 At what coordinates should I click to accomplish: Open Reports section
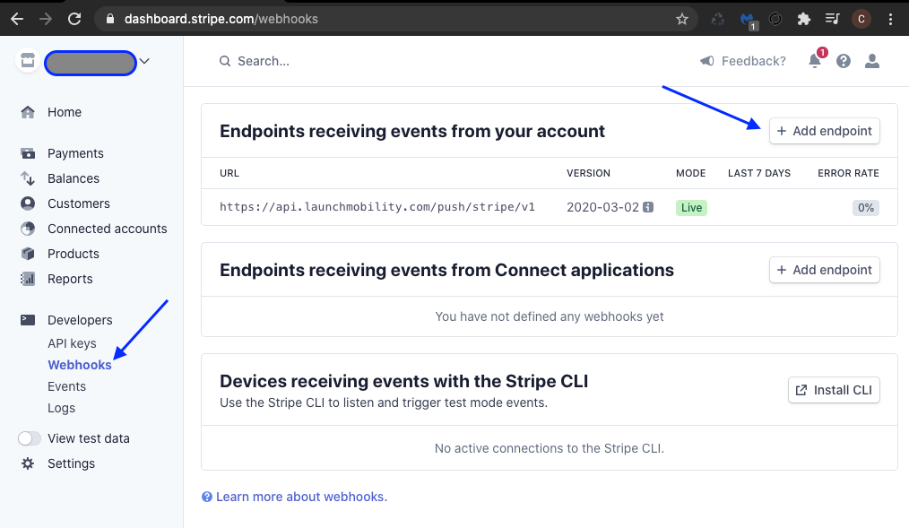[70, 279]
